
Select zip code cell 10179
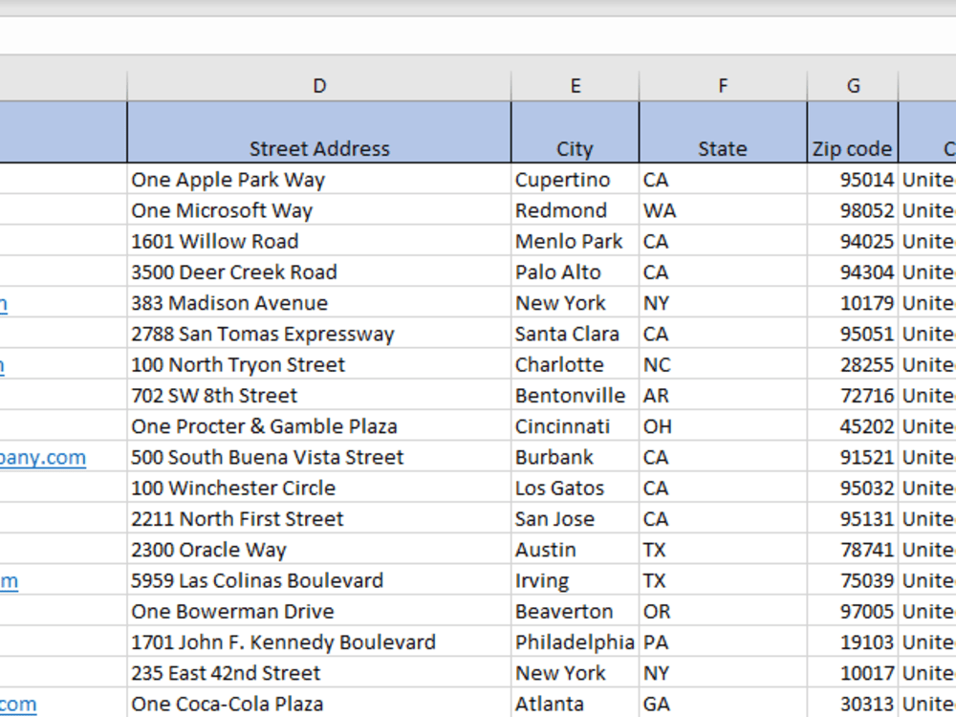pos(853,302)
